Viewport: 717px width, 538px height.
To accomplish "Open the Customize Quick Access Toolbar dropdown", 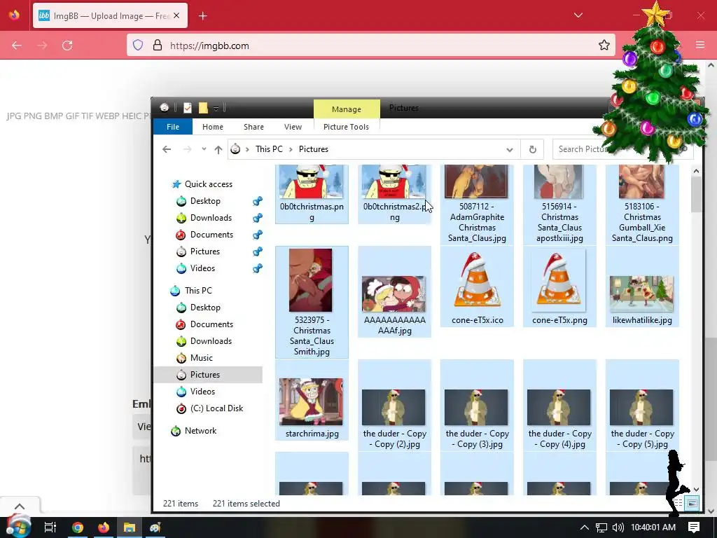I will (216, 109).
